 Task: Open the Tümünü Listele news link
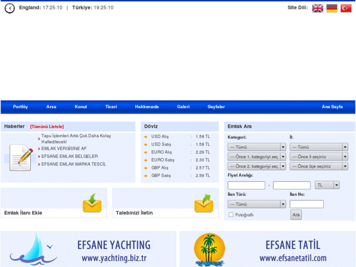click(47, 126)
